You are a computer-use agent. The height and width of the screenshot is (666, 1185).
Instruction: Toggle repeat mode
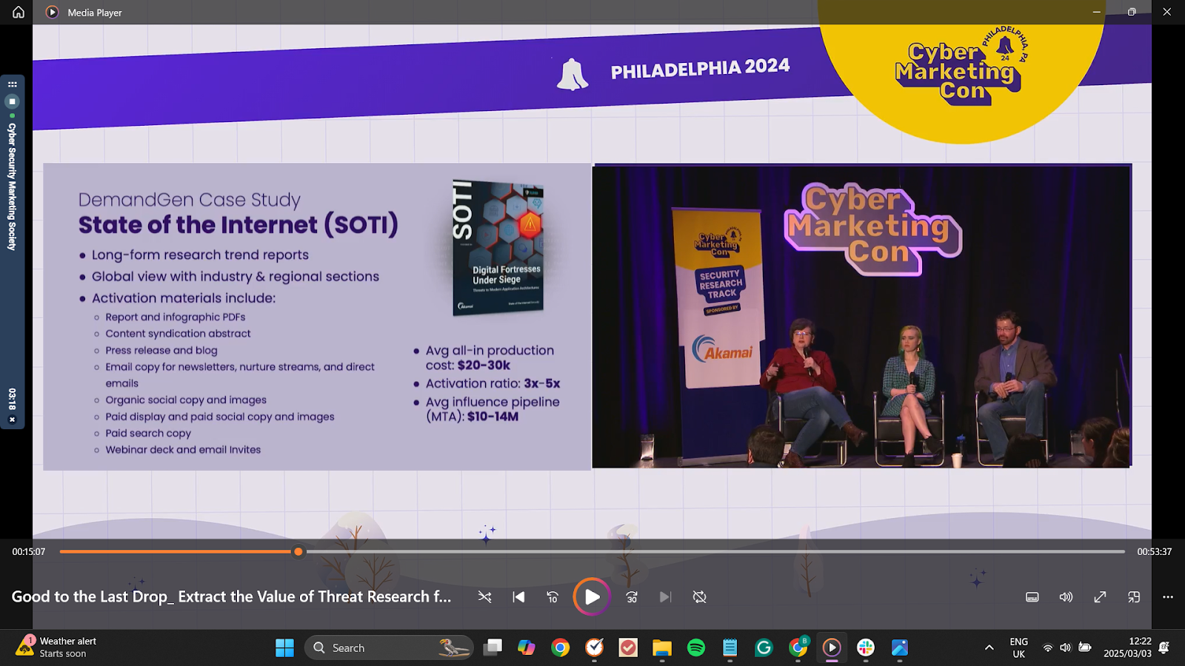699,596
